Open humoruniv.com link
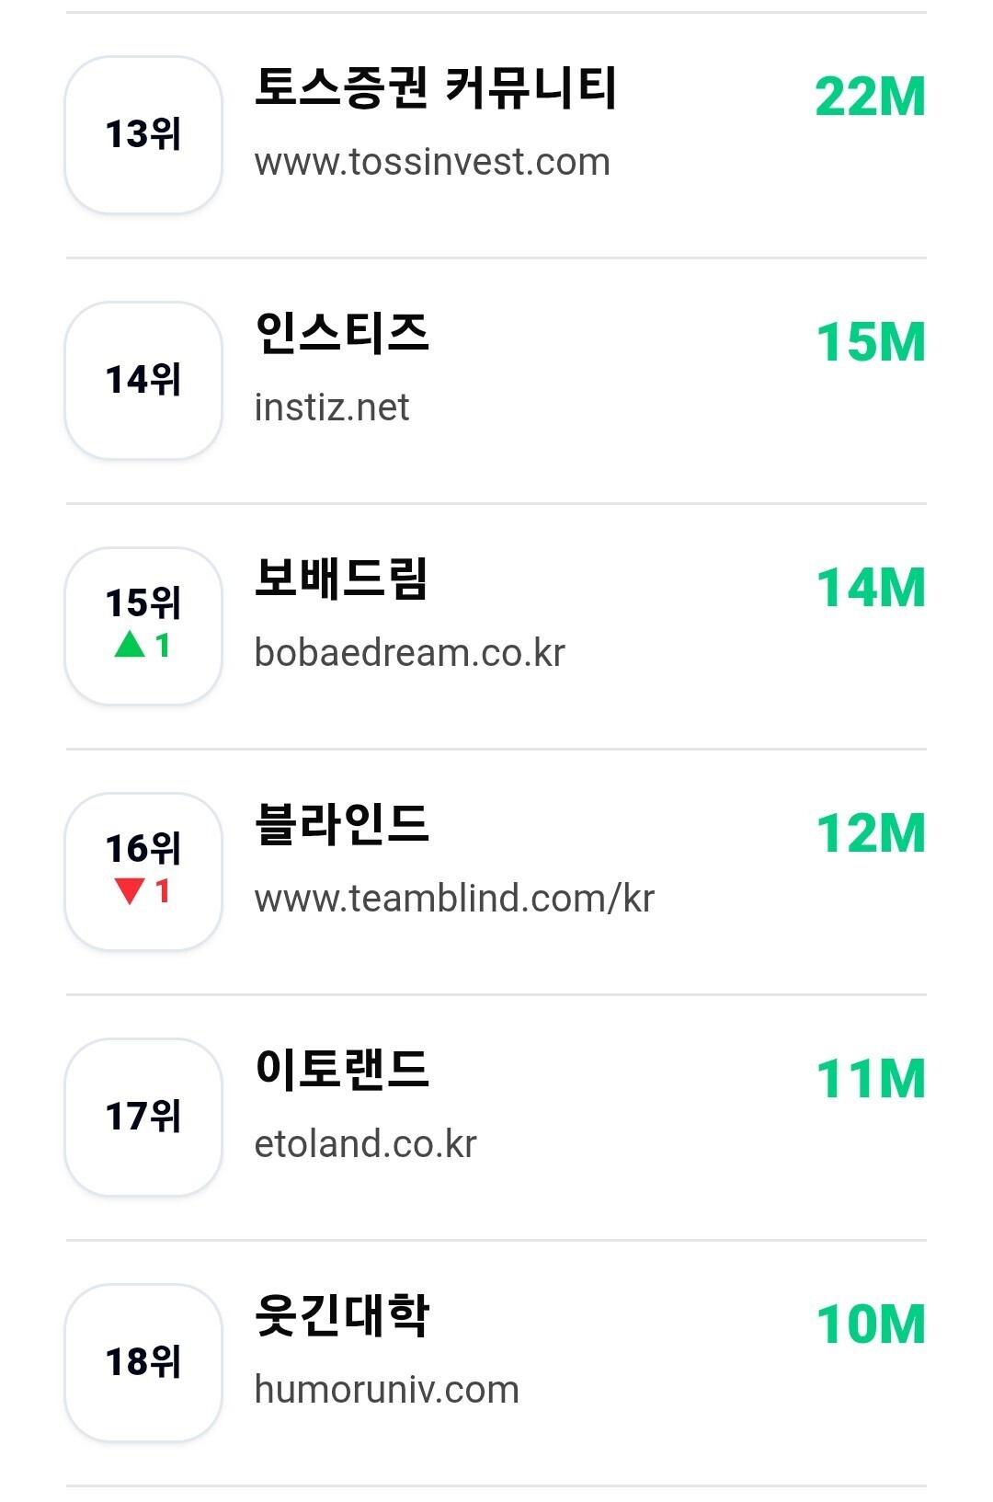 (387, 1390)
